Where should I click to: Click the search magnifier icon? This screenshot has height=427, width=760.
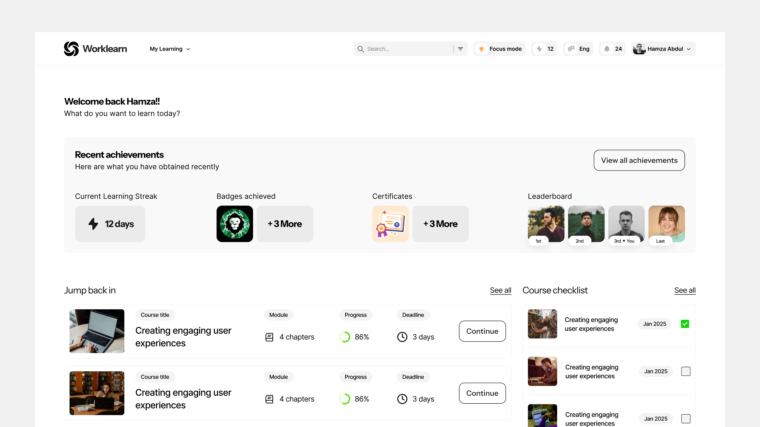pyautogui.click(x=360, y=49)
